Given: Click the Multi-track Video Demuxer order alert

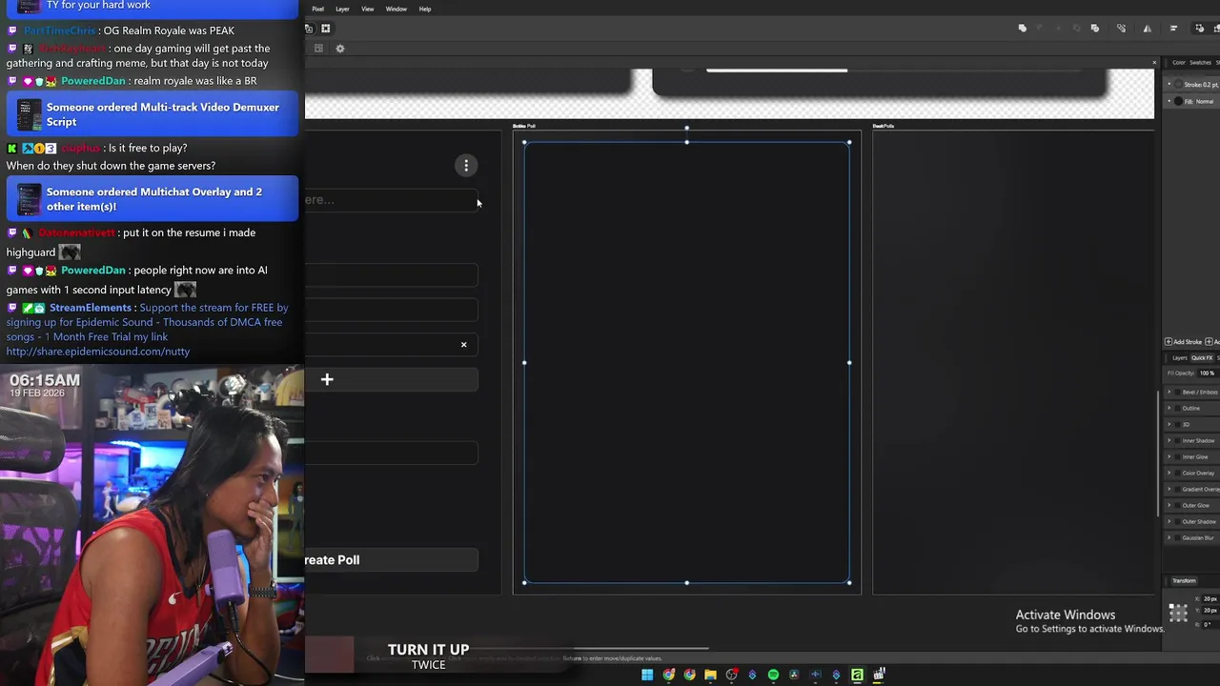Looking at the screenshot, I should (152, 114).
